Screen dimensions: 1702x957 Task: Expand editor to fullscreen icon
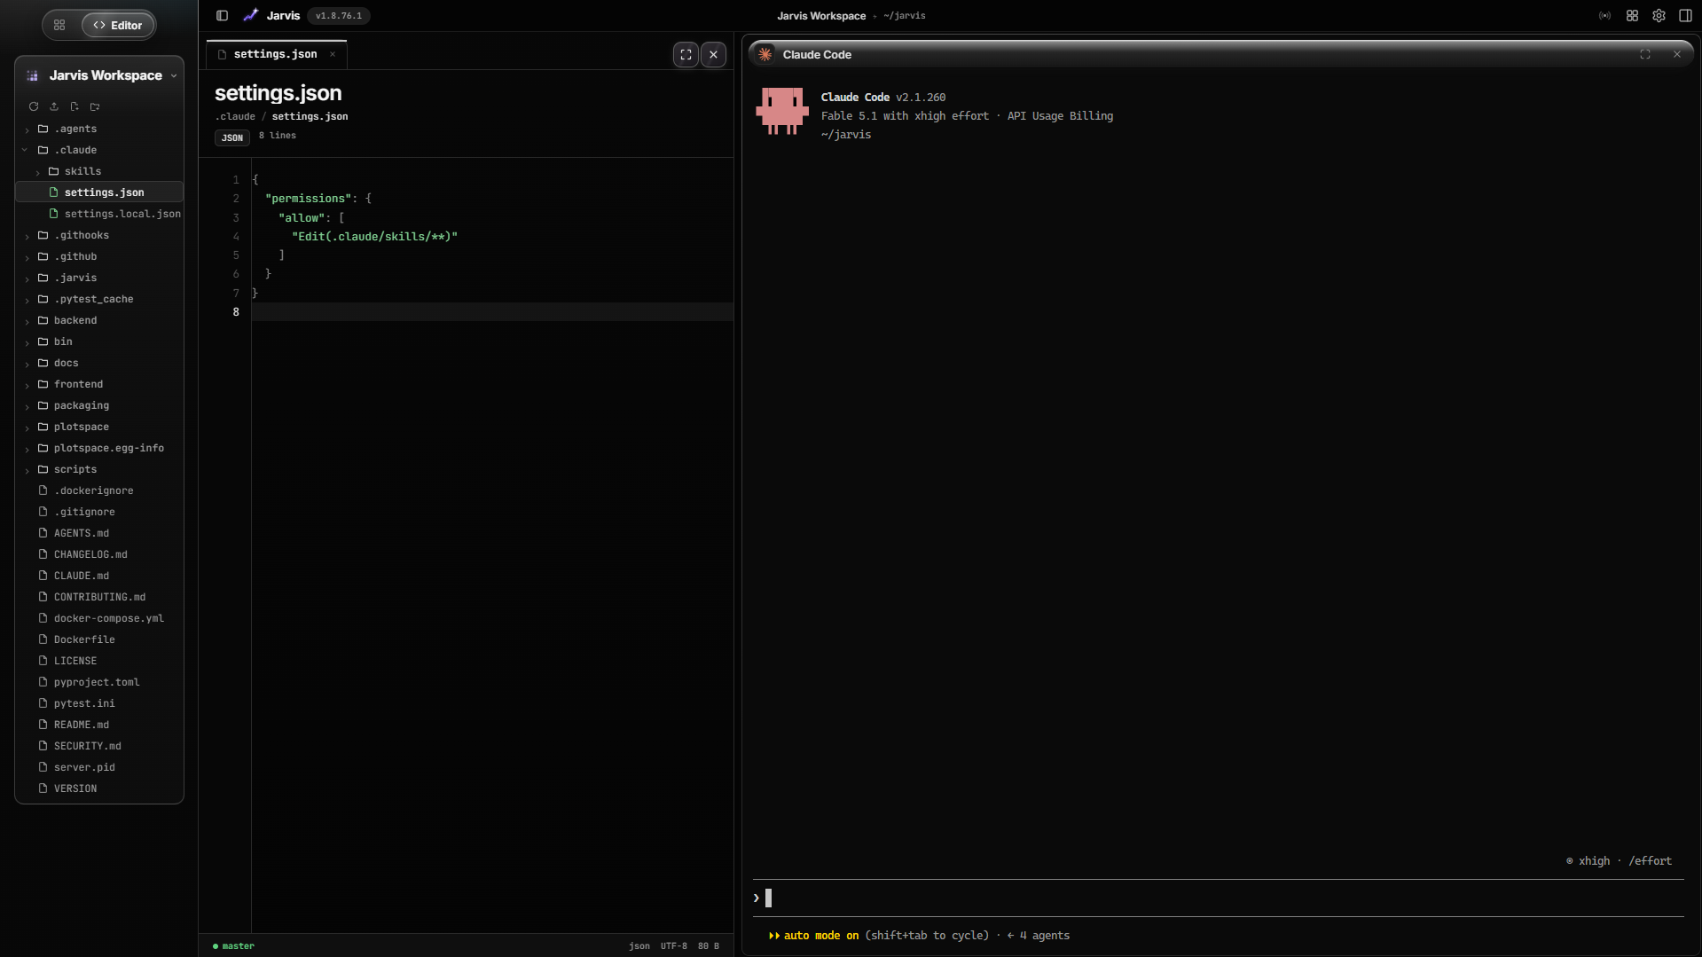pyautogui.click(x=686, y=54)
